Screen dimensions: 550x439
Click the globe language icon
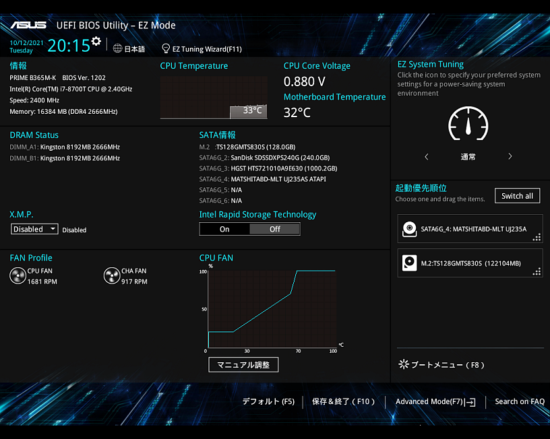(117, 48)
